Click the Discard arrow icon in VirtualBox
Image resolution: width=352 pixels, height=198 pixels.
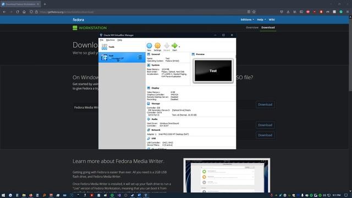click(x=167, y=47)
